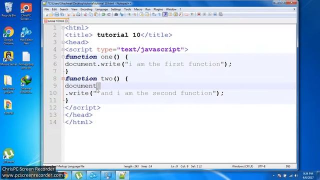The image size is (320, 180).
Task: Click the Replace toolbar icon
Action: [121, 14]
